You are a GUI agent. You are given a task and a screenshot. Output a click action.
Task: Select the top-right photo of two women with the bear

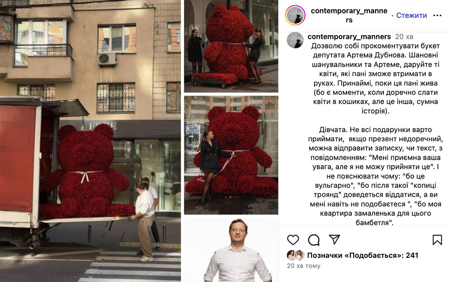231,46
